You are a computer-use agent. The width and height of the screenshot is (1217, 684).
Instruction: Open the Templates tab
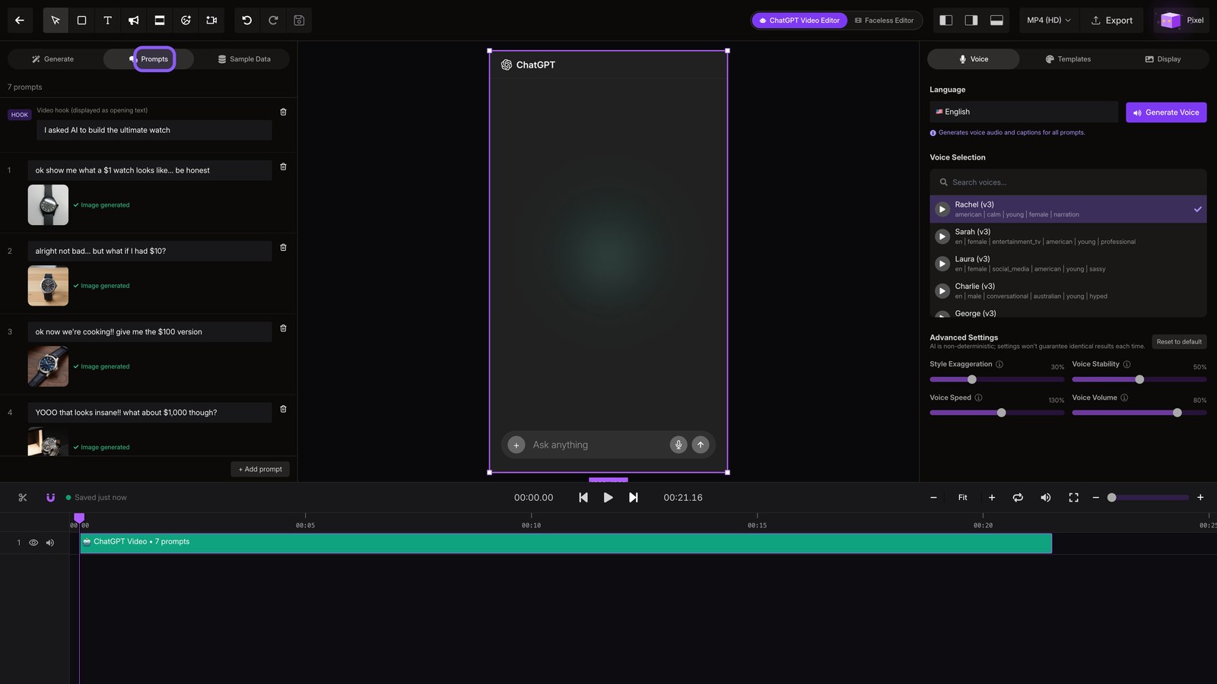coord(1068,59)
